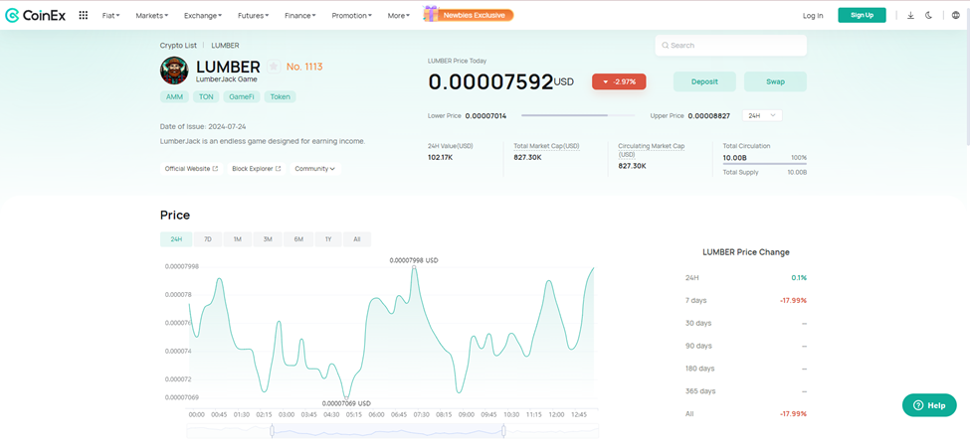Open the Help chat button
This screenshot has width=970, height=447.
point(929,405)
